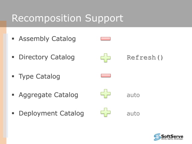Select the green plus icon beside Deployment Catalog
192x144 pixels.
tap(106, 113)
